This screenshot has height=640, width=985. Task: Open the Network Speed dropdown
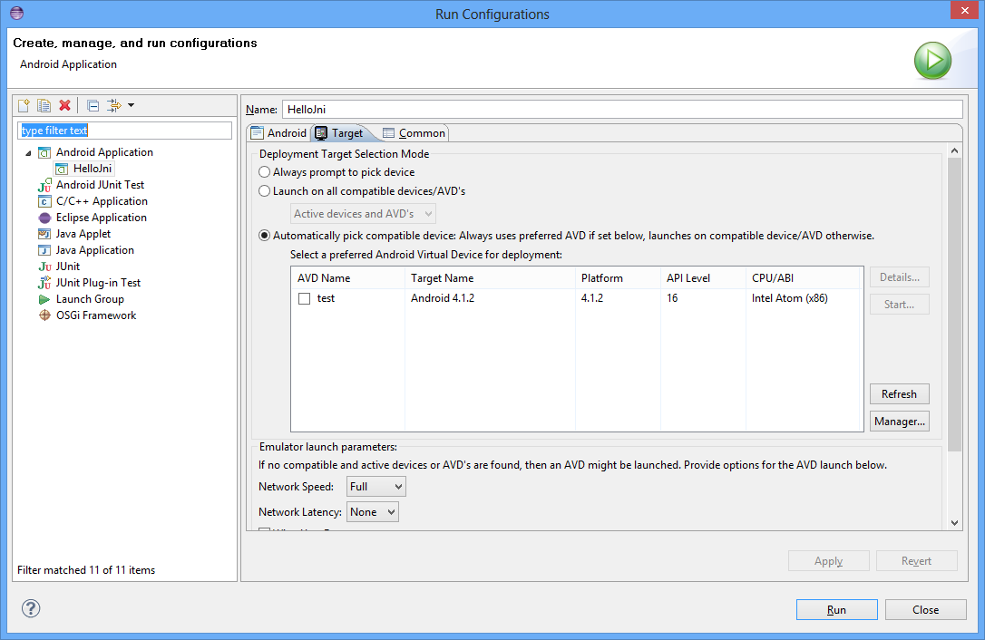375,487
